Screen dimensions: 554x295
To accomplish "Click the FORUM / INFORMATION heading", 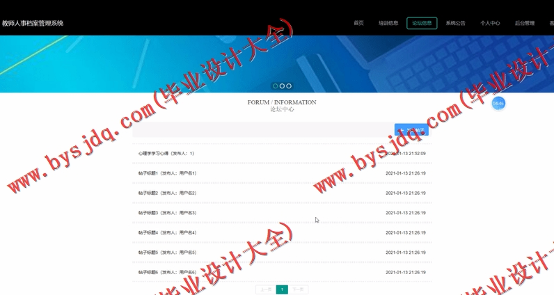I will (282, 102).
